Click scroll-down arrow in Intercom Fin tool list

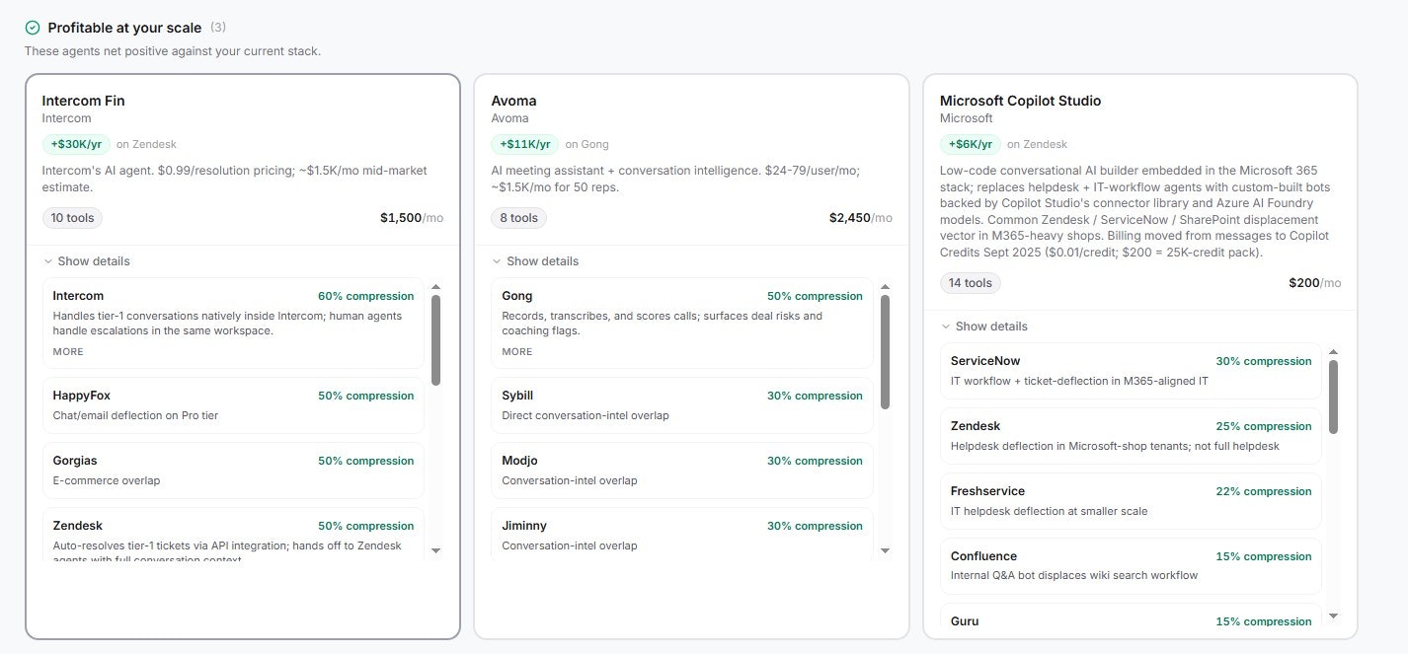pyautogui.click(x=436, y=550)
